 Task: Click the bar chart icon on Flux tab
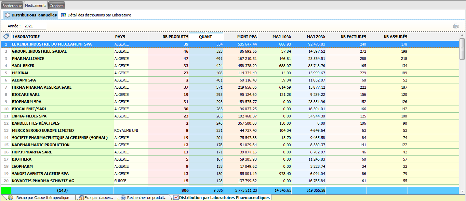[81, 198]
